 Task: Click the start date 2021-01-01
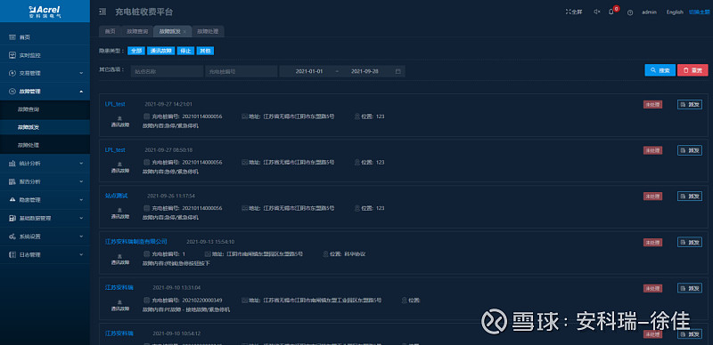click(309, 71)
